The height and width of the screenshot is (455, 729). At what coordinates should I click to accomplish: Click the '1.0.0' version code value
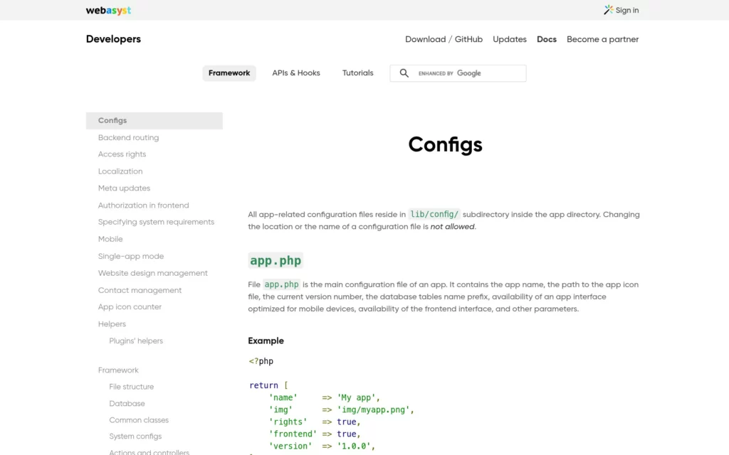(354, 446)
